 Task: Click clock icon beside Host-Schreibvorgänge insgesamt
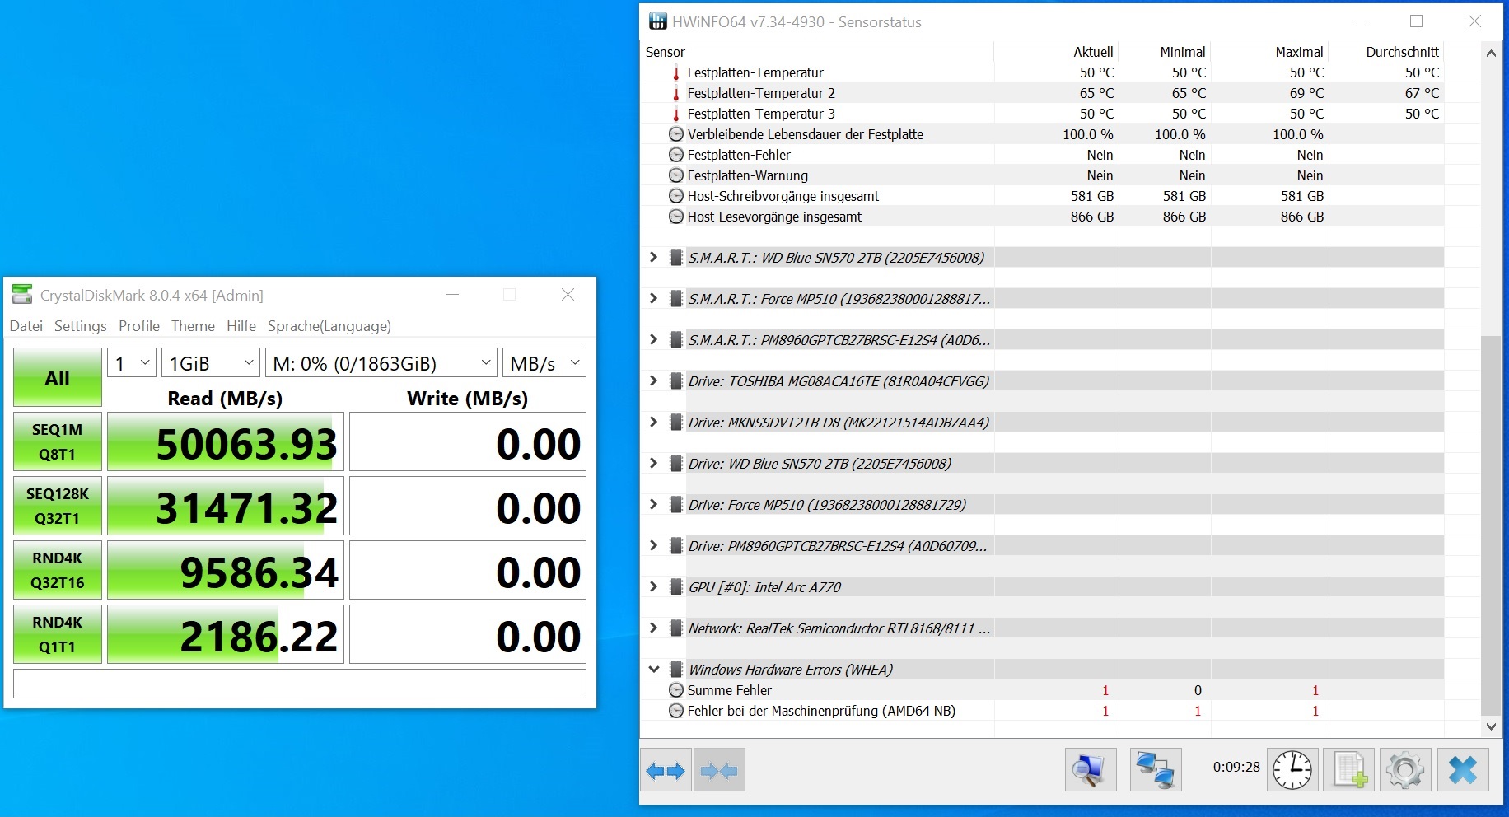676,196
